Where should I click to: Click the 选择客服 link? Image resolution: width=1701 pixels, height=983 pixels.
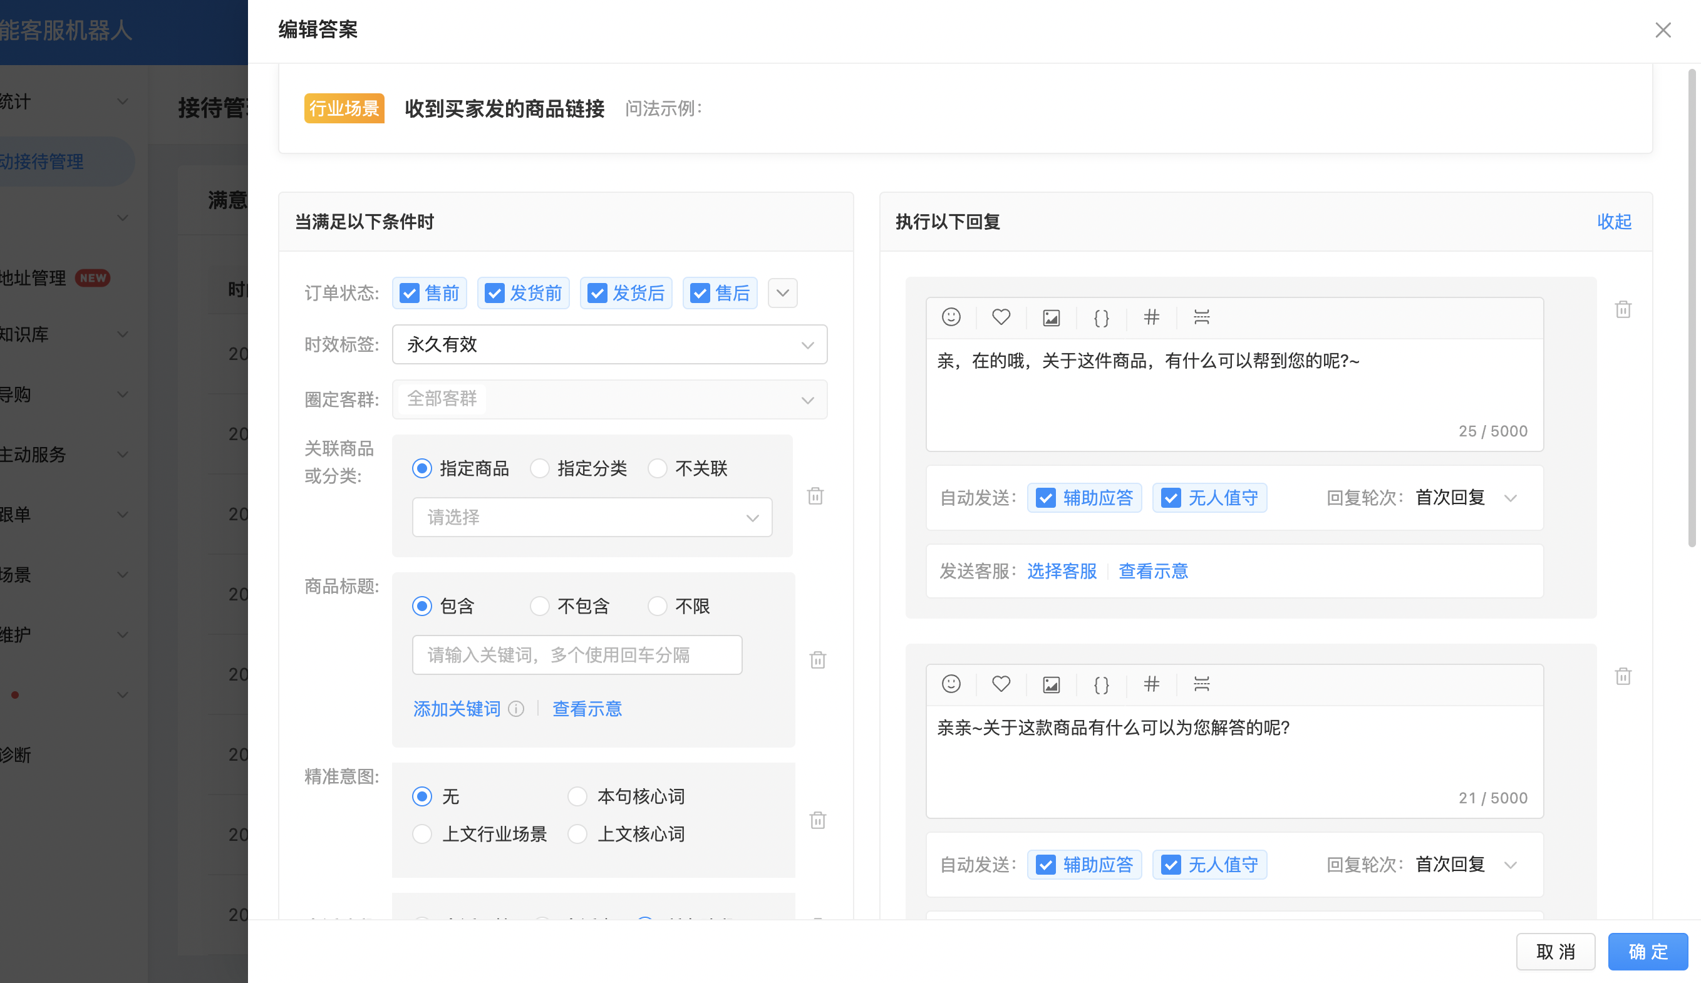click(1062, 571)
